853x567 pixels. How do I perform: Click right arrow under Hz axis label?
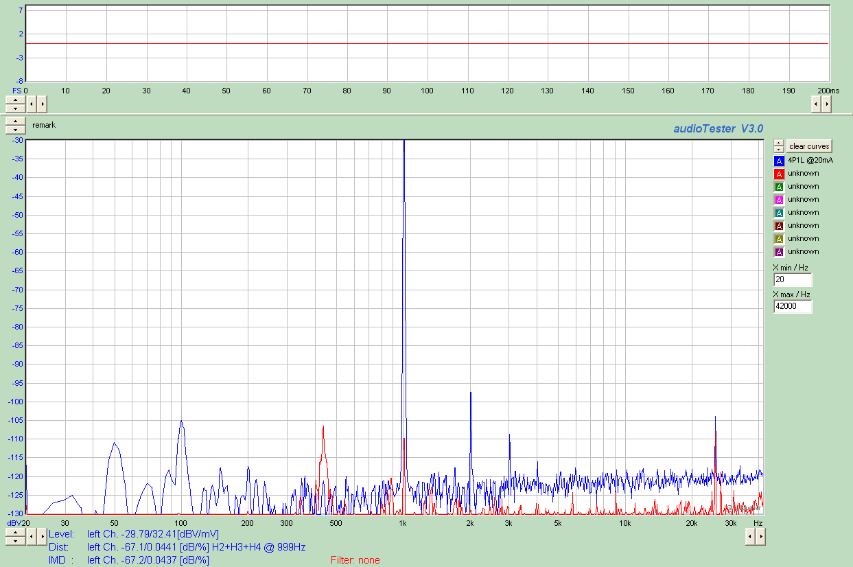pos(760,536)
